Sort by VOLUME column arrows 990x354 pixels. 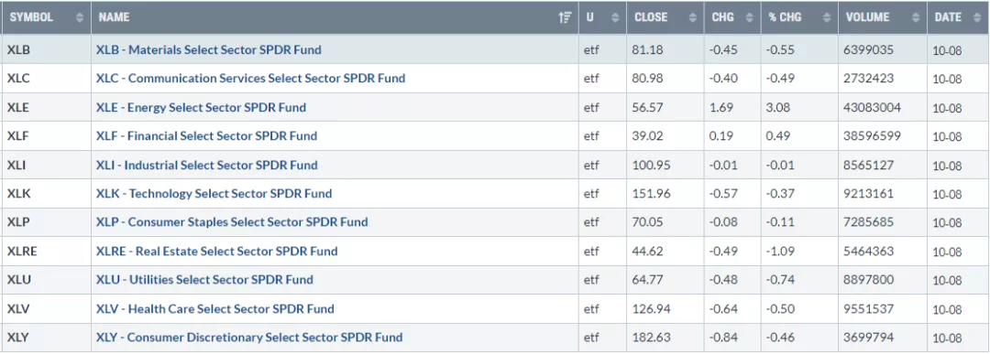(916, 17)
